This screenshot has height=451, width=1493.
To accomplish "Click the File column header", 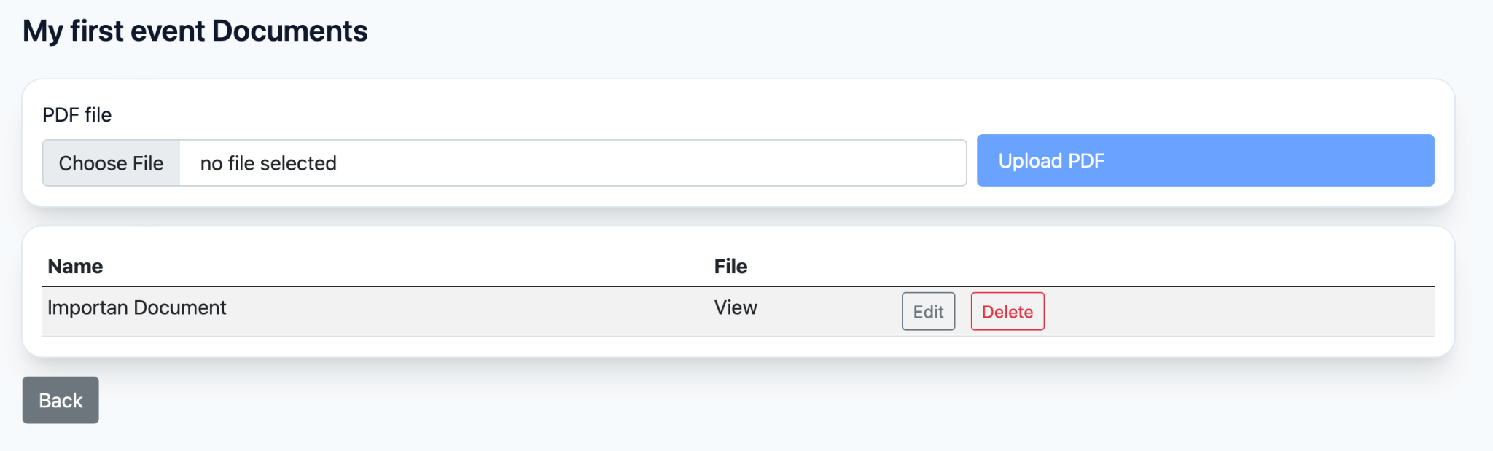I will click(730, 267).
